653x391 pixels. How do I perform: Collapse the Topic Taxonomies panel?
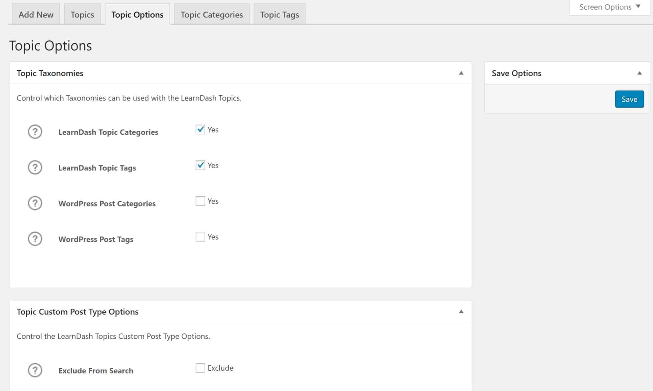461,73
